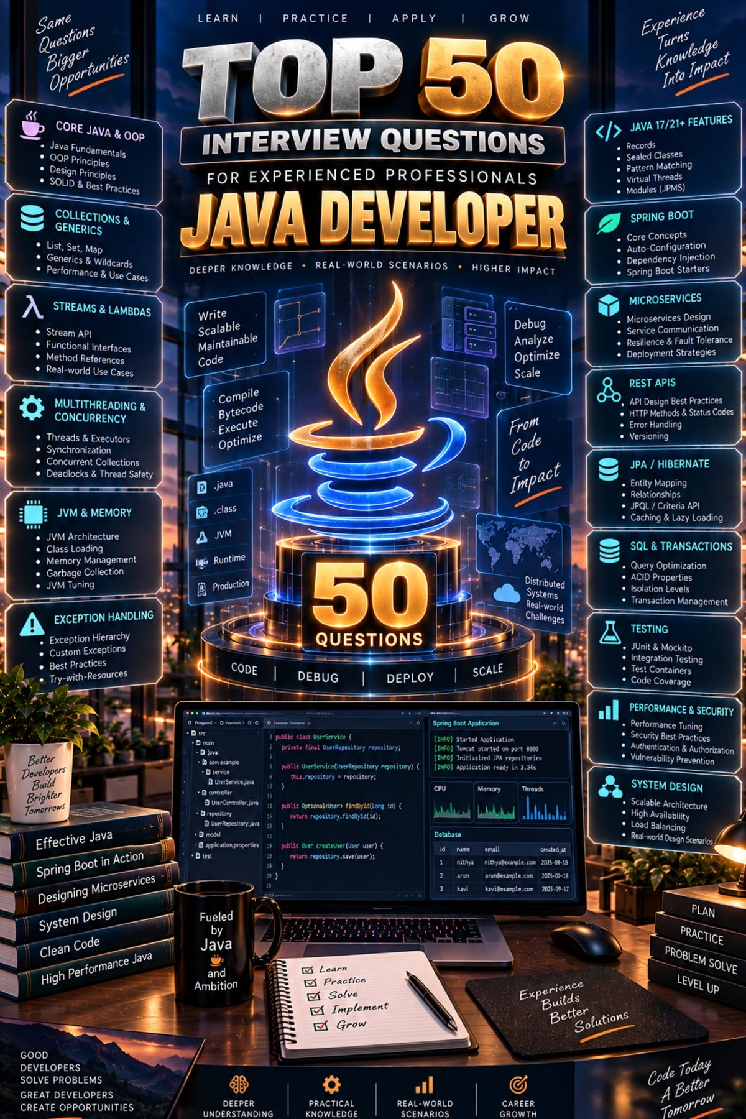
Task: Open the gear icon beside Multithreading & Concurrency
Action: pos(32,408)
